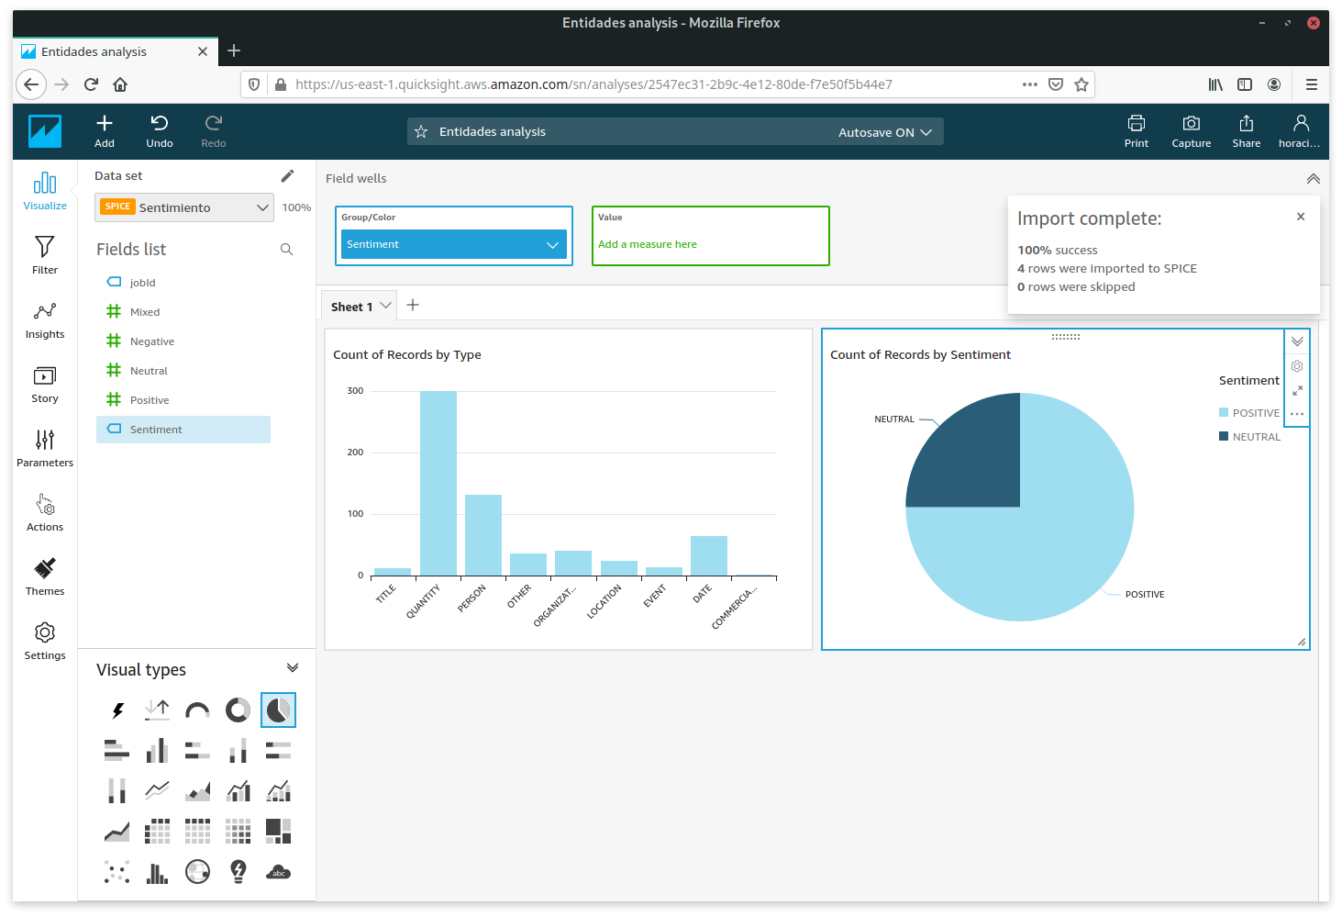Screen dimensions: 1342x917
Task: Choose the clustered bar combo chart type
Action: (238, 791)
